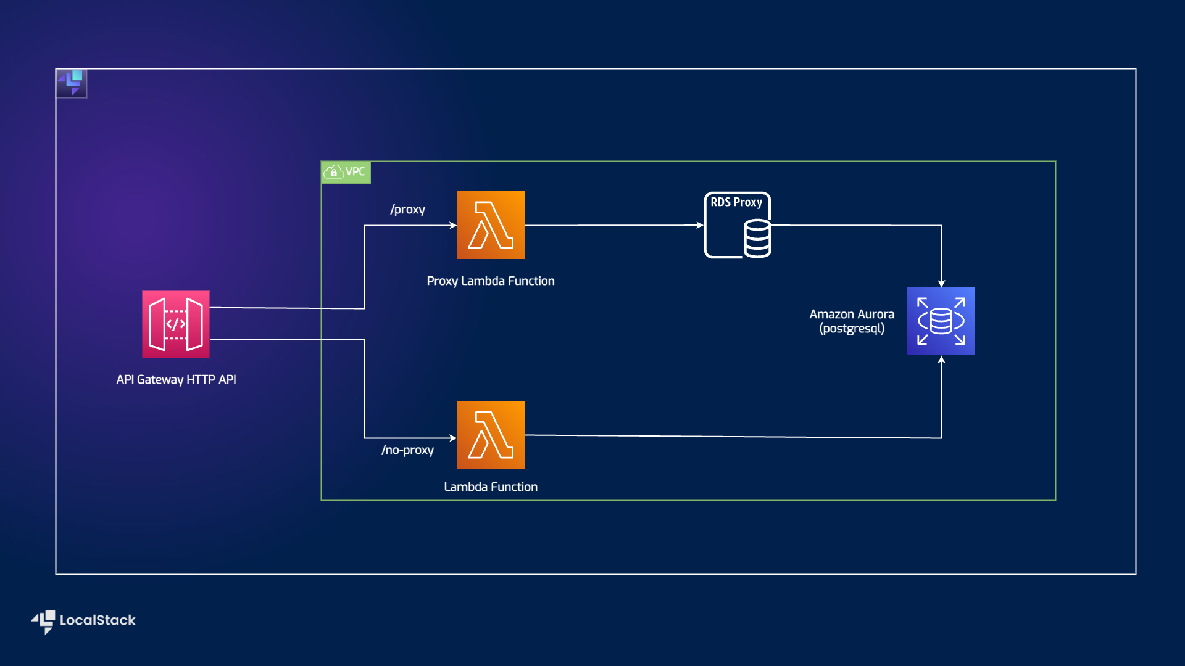Click the API Gateway HTTP API icon

coord(176,324)
